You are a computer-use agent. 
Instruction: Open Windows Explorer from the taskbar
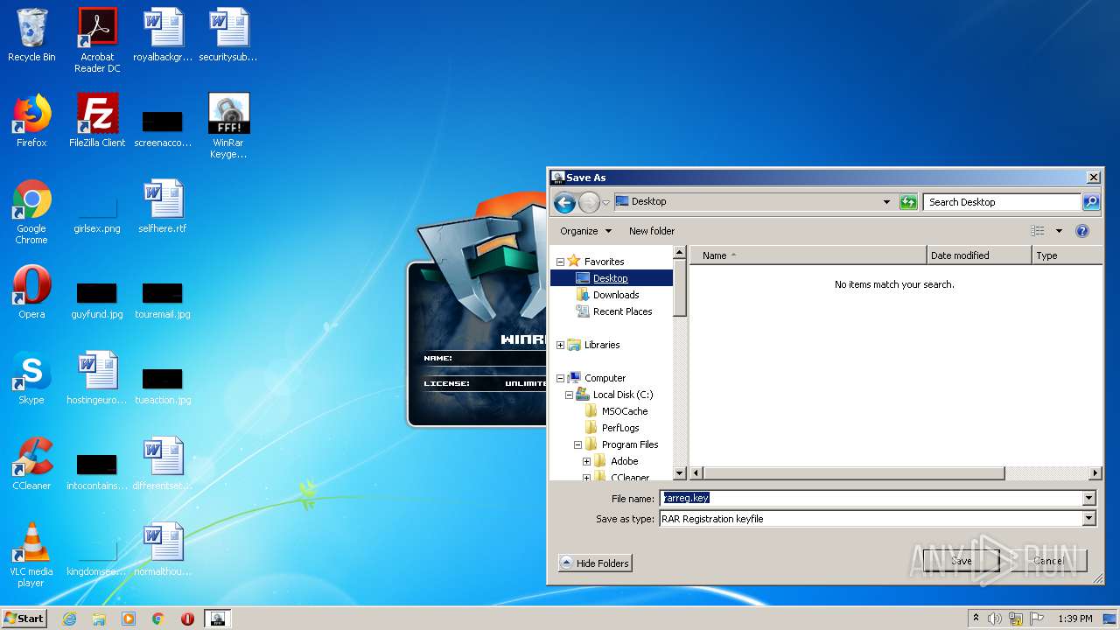click(99, 619)
